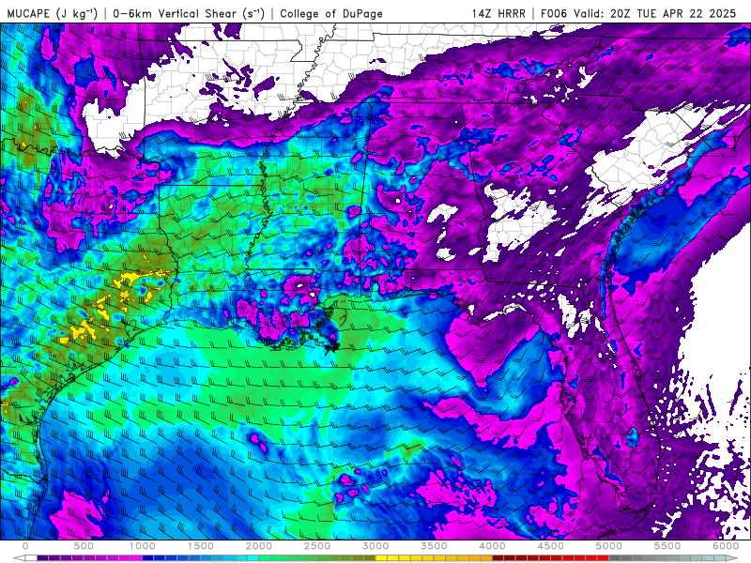
Task: Click the "5000" colorbar tick label
Action: [609, 546]
